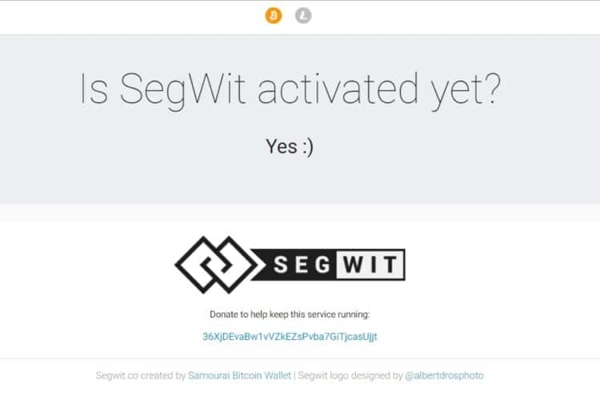Viewport: 600px width, 396px height.
Task: Click the "Is" word starting the headline
Action: (94, 90)
